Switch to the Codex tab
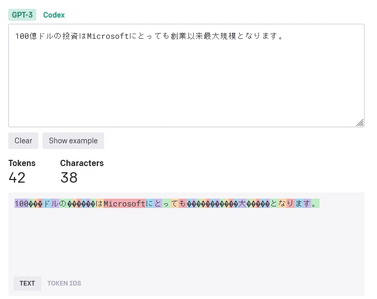The image size is (377, 299). click(x=54, y=15)
